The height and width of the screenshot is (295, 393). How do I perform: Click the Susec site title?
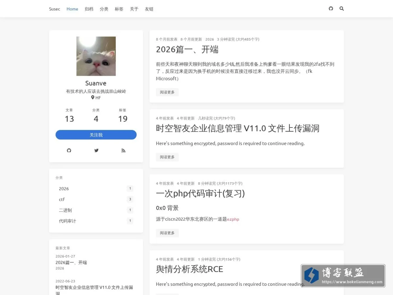pyautogui.click(x=55, y=9)
